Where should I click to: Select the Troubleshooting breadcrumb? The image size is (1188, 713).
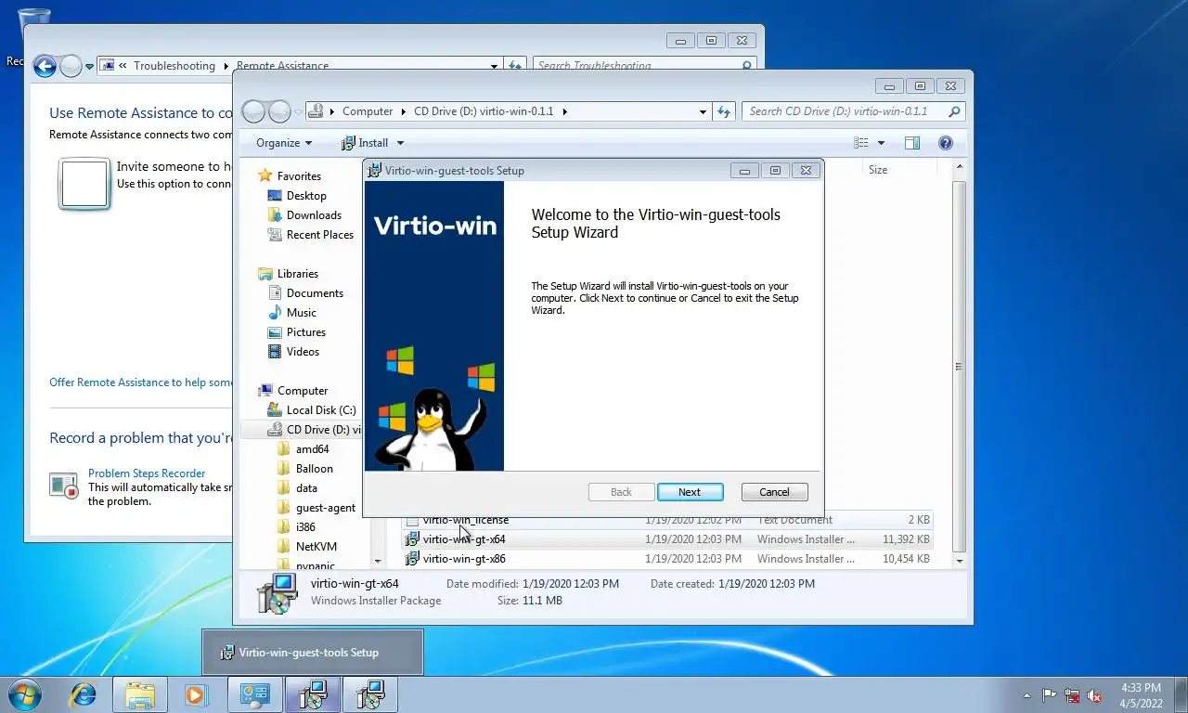174,66
